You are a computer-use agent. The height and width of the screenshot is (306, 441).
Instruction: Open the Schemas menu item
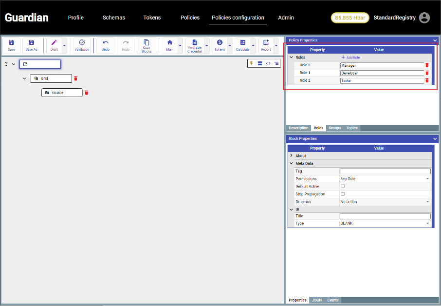[113, 18]
